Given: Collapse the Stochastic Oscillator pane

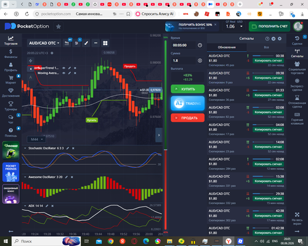Looking at the screenshot, I should pyautogui.click(x=25, y=148).
